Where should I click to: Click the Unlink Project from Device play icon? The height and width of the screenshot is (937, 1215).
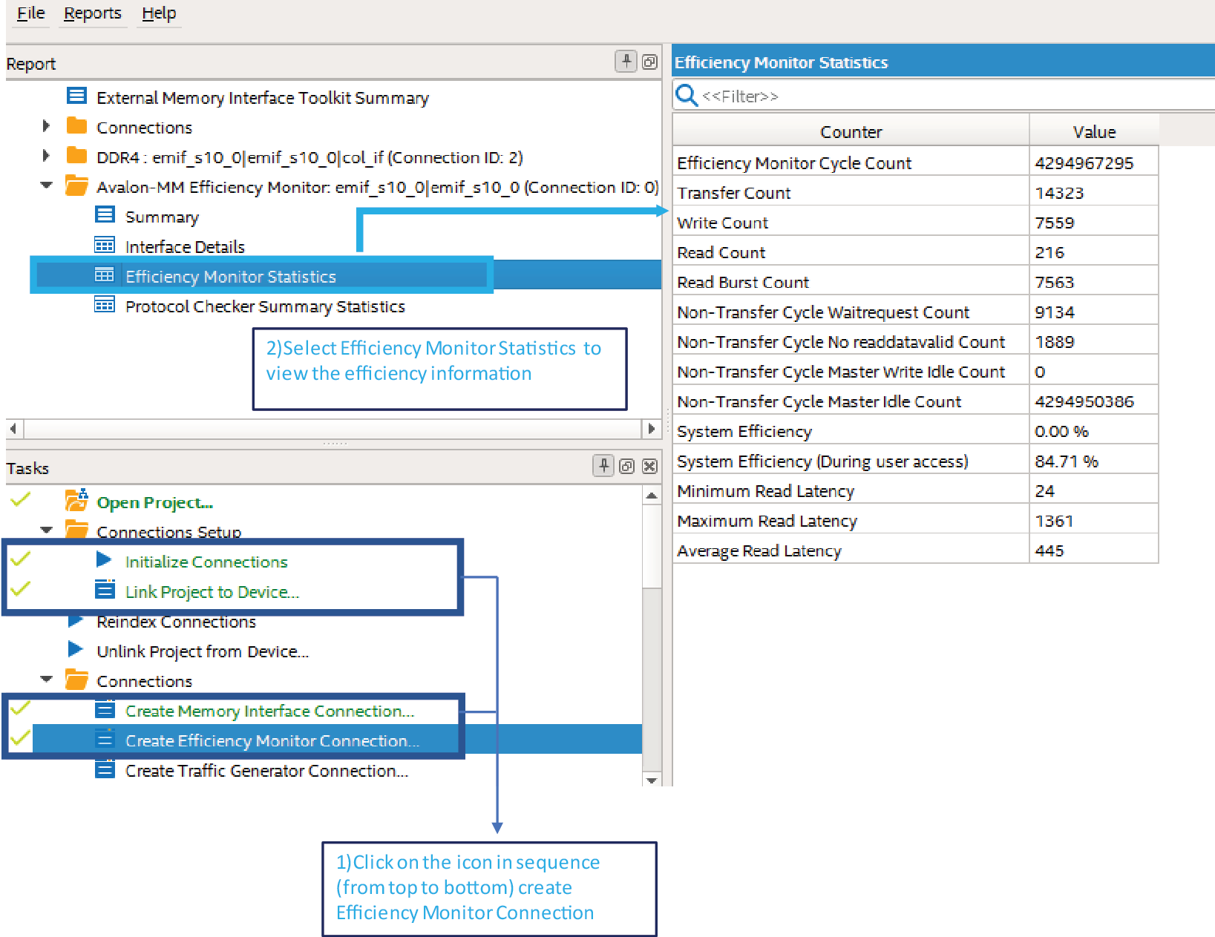(76, 650)
